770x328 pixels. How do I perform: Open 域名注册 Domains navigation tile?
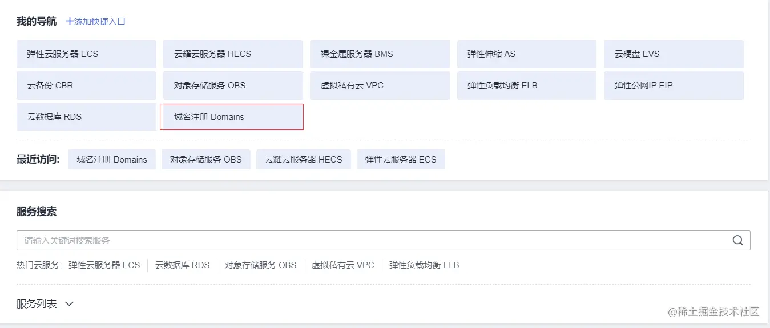[232, 117]
